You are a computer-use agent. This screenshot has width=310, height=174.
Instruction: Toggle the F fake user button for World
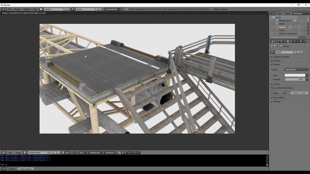pyautogui.click(x=294, y=52)
